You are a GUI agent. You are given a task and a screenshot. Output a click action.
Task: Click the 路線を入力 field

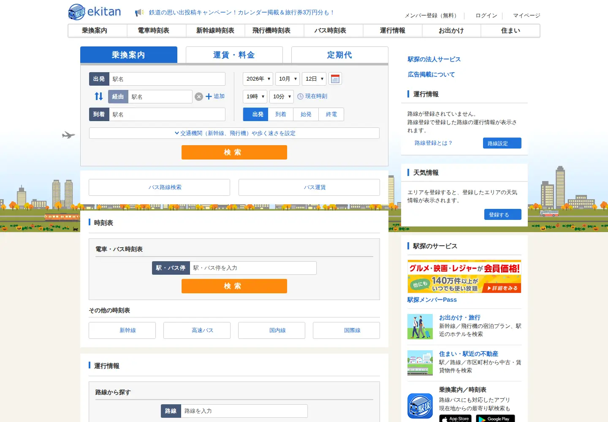244,411
